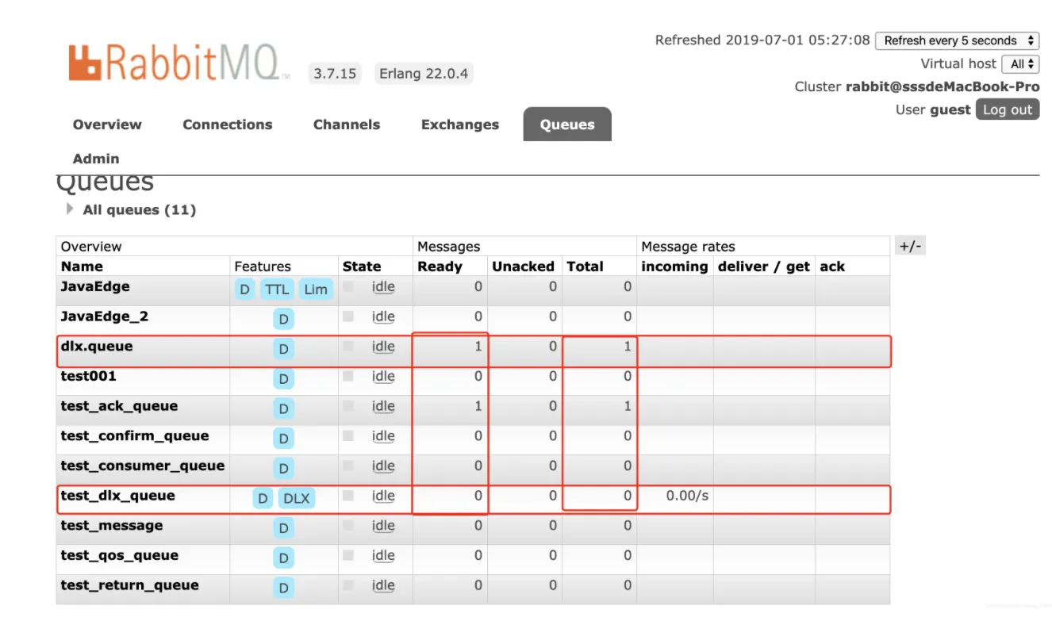Click the state indicator square for test_ack_queue
Viewport: 1052px width, 644px height.
pyautogui.click(x=347, y=405)
